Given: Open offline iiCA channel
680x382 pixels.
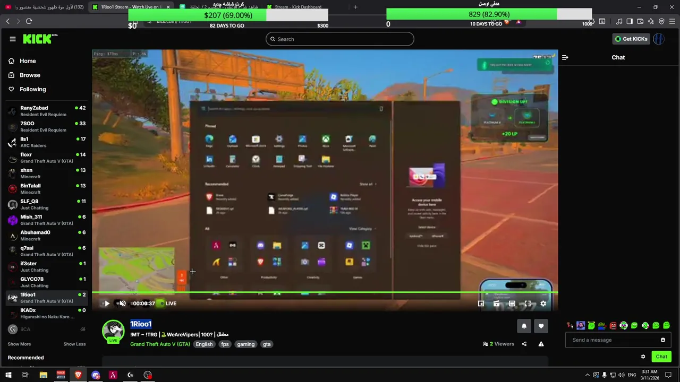Looking at the screenshot, I should (47, 329).
